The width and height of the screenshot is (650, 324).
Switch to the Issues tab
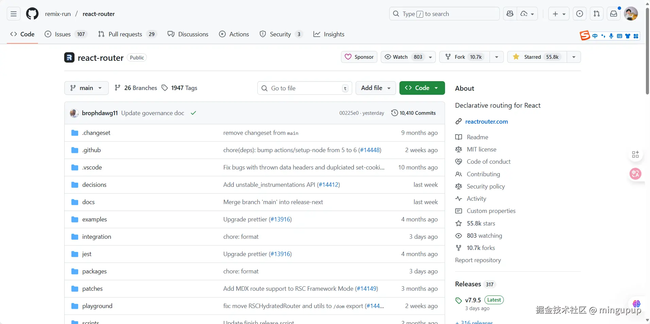(x=66, y=34)
